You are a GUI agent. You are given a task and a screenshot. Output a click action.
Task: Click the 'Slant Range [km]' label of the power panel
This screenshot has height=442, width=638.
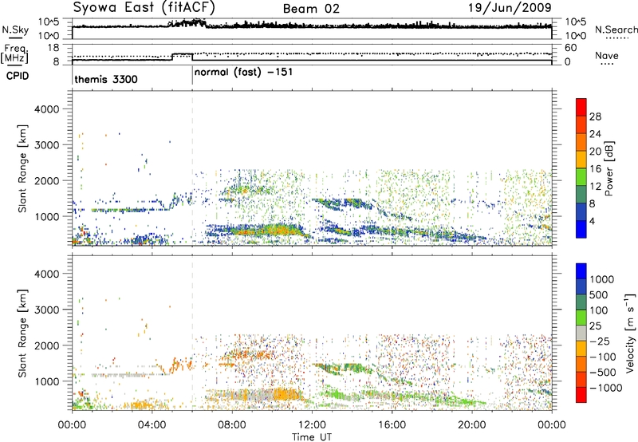point(22,168)
